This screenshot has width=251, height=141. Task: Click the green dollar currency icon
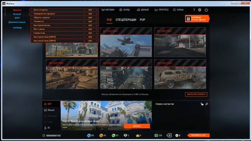pyautogui.click(x=156, y=136)
